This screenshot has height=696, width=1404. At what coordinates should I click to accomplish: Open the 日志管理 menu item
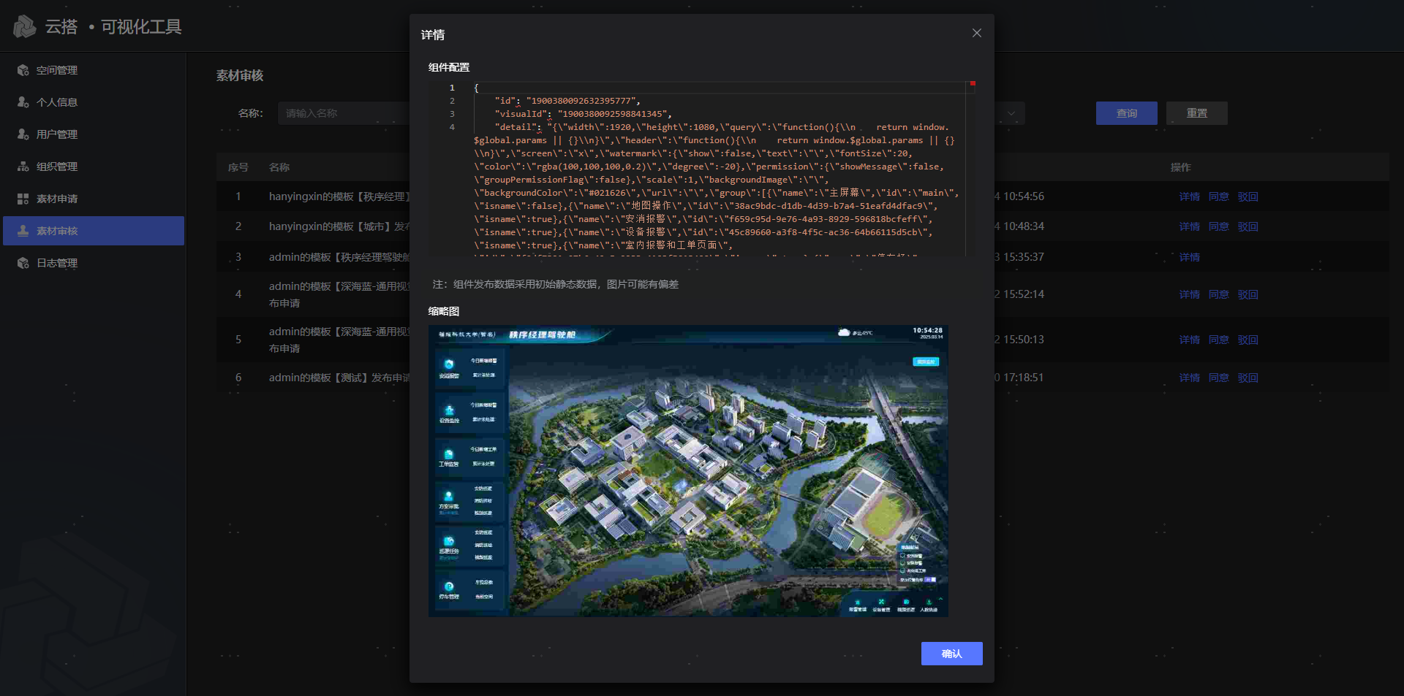click(57, 263)
